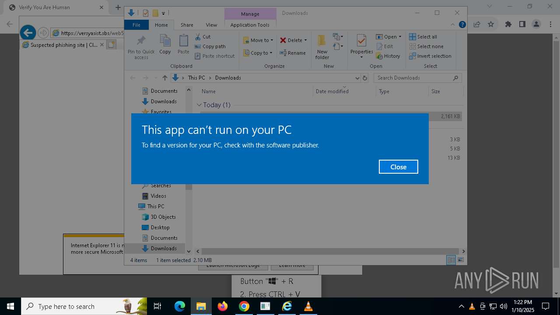
Task: Close the 'This app can't run' dialog
Action: click(398, 167)
